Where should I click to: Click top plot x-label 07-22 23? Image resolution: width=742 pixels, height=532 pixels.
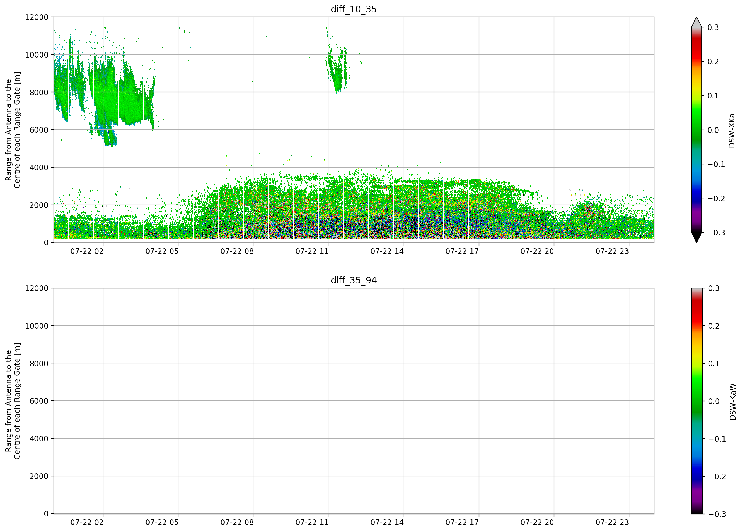point(612,251)
